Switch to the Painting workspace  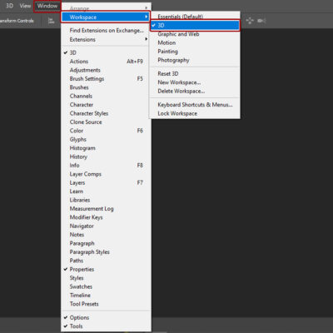[195, 52]
